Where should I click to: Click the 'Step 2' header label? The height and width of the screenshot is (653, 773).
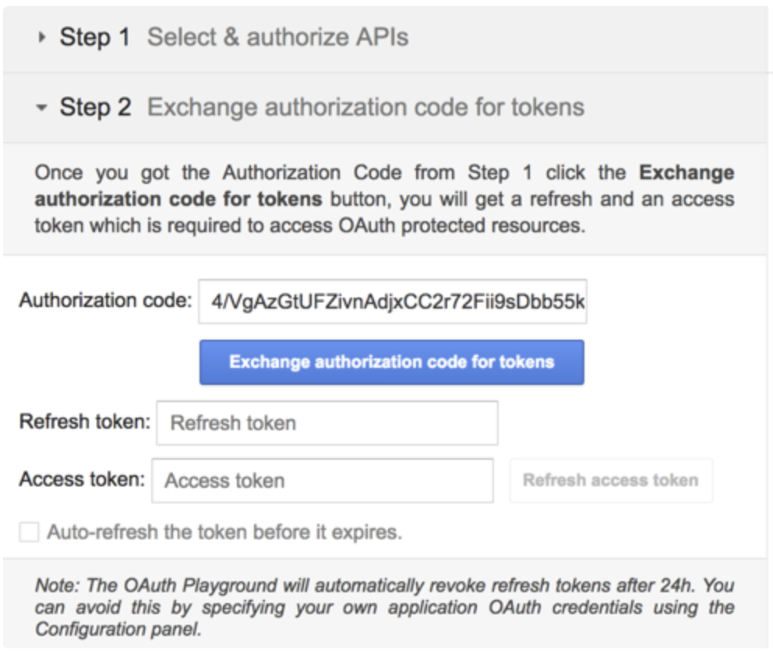click(95, 108)
